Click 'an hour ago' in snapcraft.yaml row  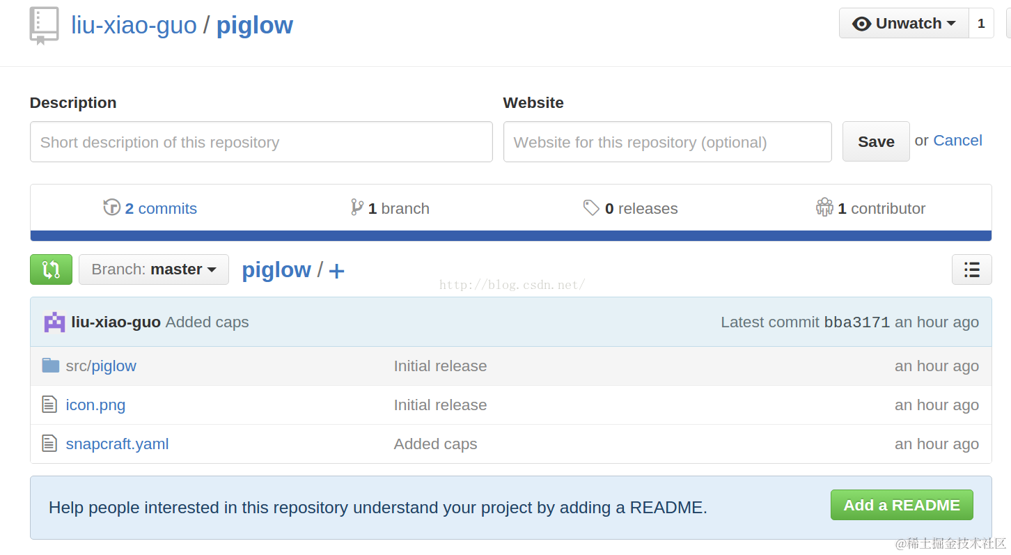pyautogui.click(x=936, y=444)
